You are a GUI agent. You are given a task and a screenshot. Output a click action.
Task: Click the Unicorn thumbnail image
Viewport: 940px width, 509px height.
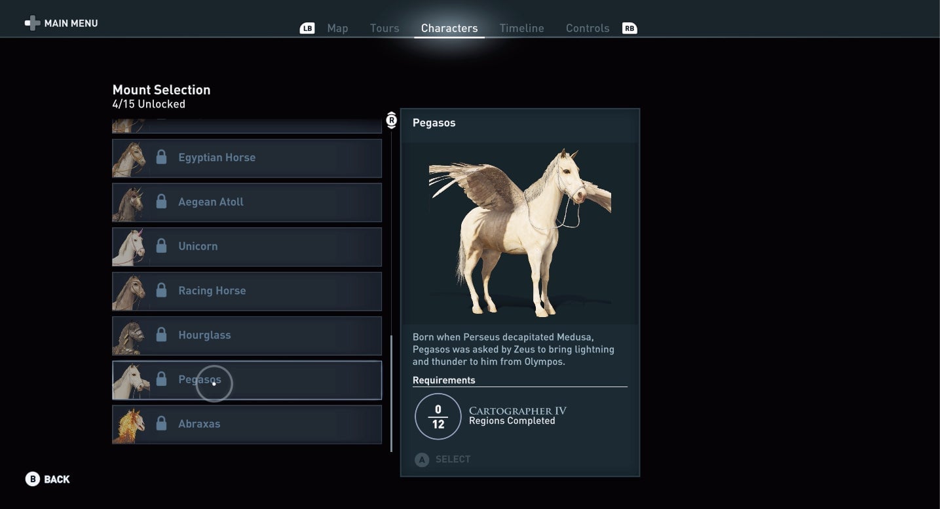tap(130, 247)
